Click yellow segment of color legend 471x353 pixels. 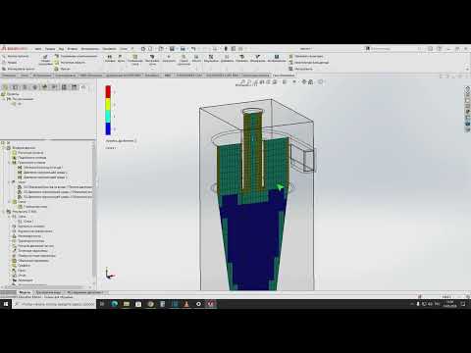click(x=108, y=104)
